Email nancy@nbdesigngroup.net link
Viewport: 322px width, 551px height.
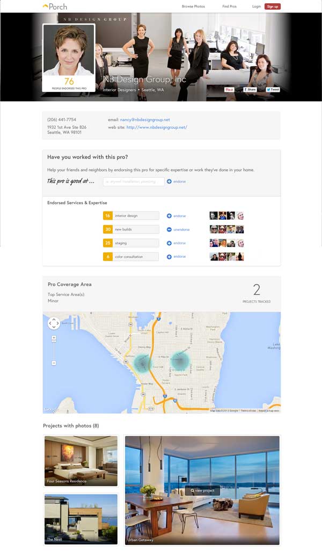click(145, 119)
